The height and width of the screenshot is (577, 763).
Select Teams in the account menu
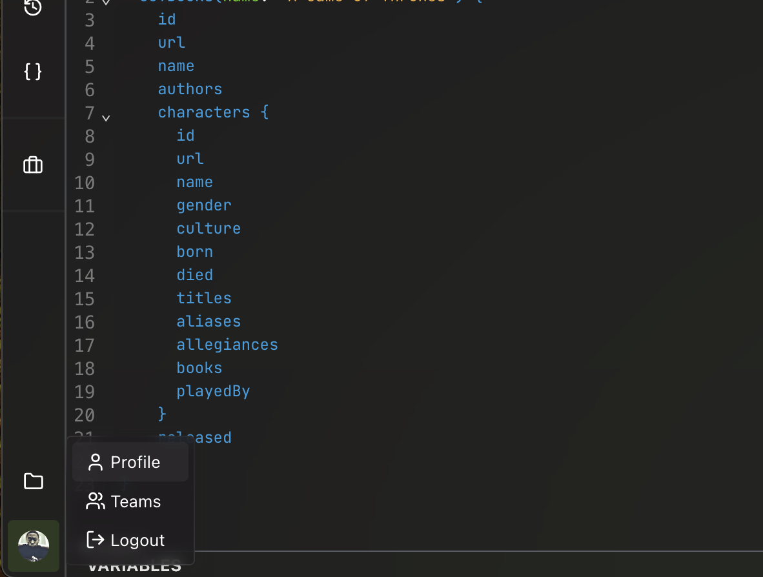pos(136,501)
